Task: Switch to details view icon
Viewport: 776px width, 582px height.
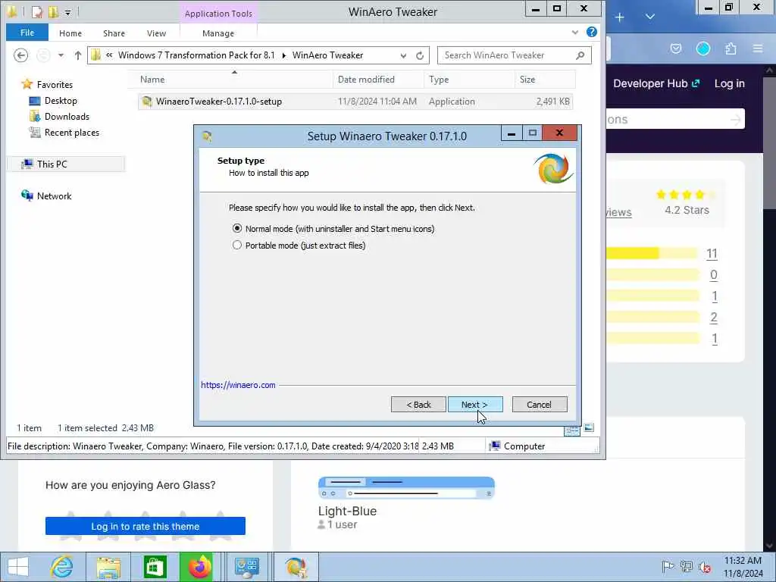Action: click(x=572, y=430)
